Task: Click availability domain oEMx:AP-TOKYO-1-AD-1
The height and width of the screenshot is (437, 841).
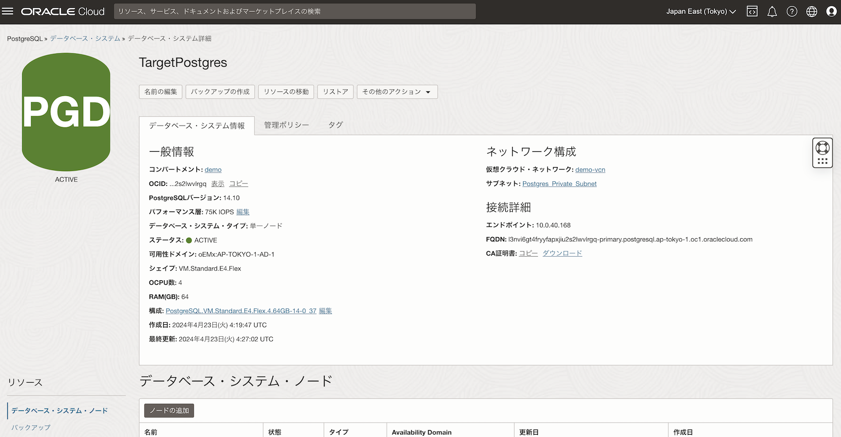Action: click(x=236, y=254)
